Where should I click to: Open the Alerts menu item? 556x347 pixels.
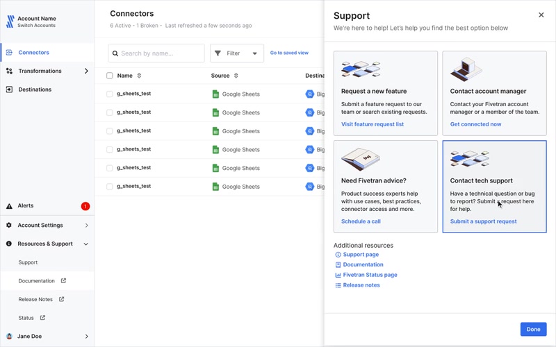tap(47, 205)
